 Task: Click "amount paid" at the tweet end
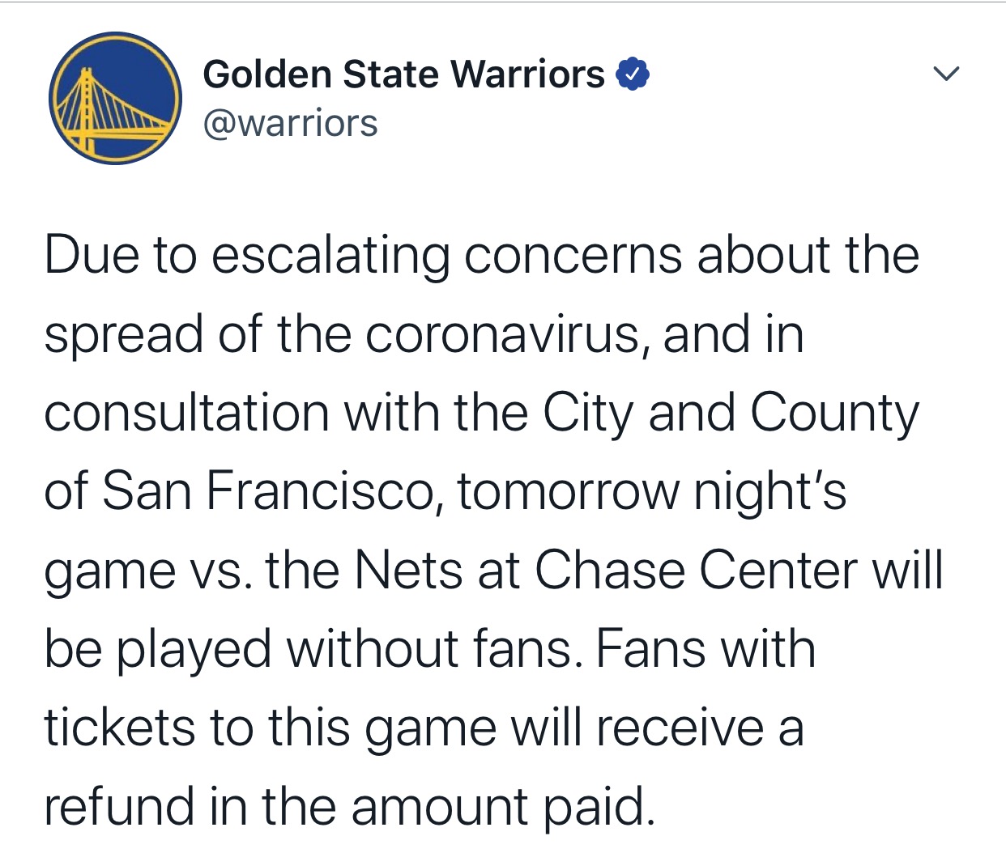point(502,806)
